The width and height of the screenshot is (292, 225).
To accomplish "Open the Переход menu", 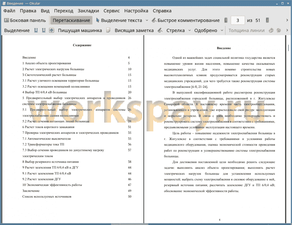I will click(x=63, y=11).
